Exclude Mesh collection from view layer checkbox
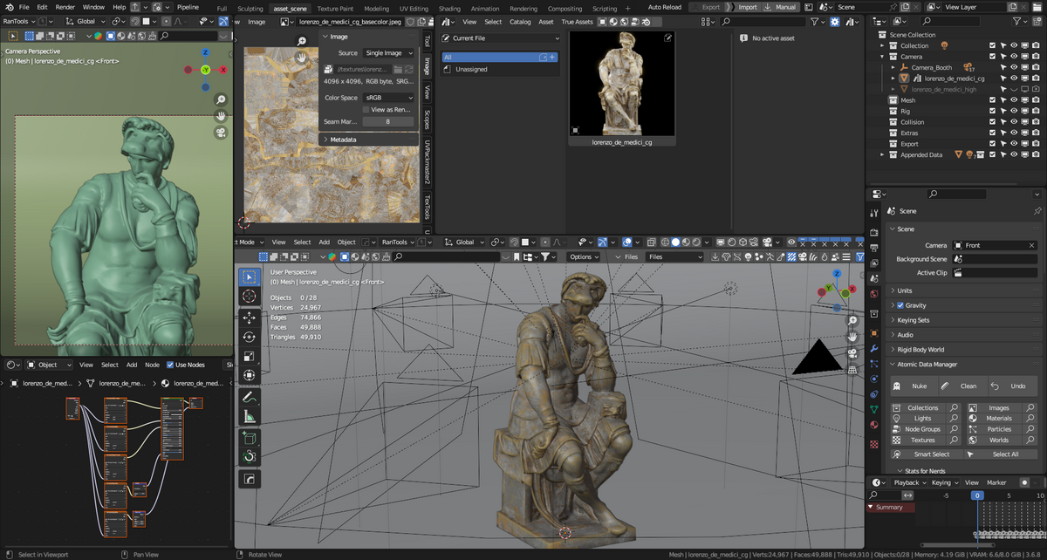 click(992, 100)
